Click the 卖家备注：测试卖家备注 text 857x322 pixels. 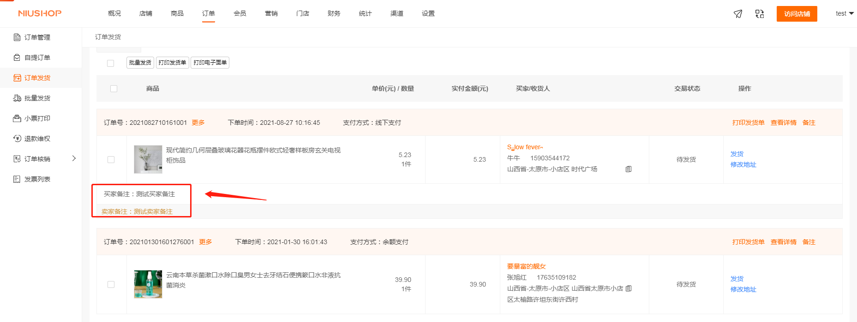click(x=137, y=211)
